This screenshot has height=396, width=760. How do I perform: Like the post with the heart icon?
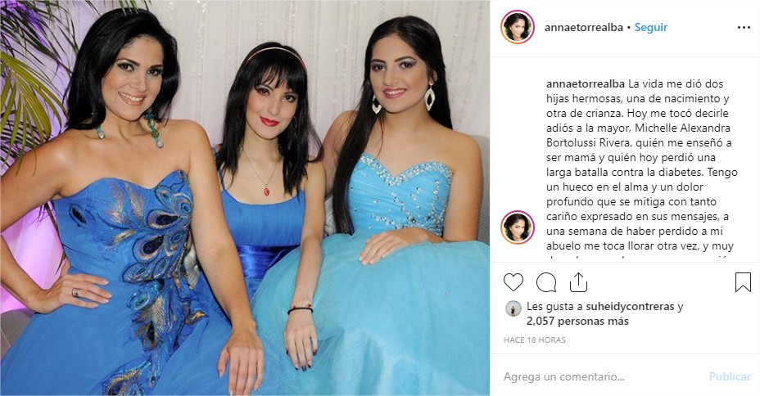(x=513, y=282)
